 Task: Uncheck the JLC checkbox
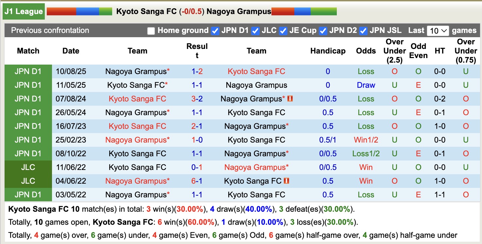coord(255,31)
